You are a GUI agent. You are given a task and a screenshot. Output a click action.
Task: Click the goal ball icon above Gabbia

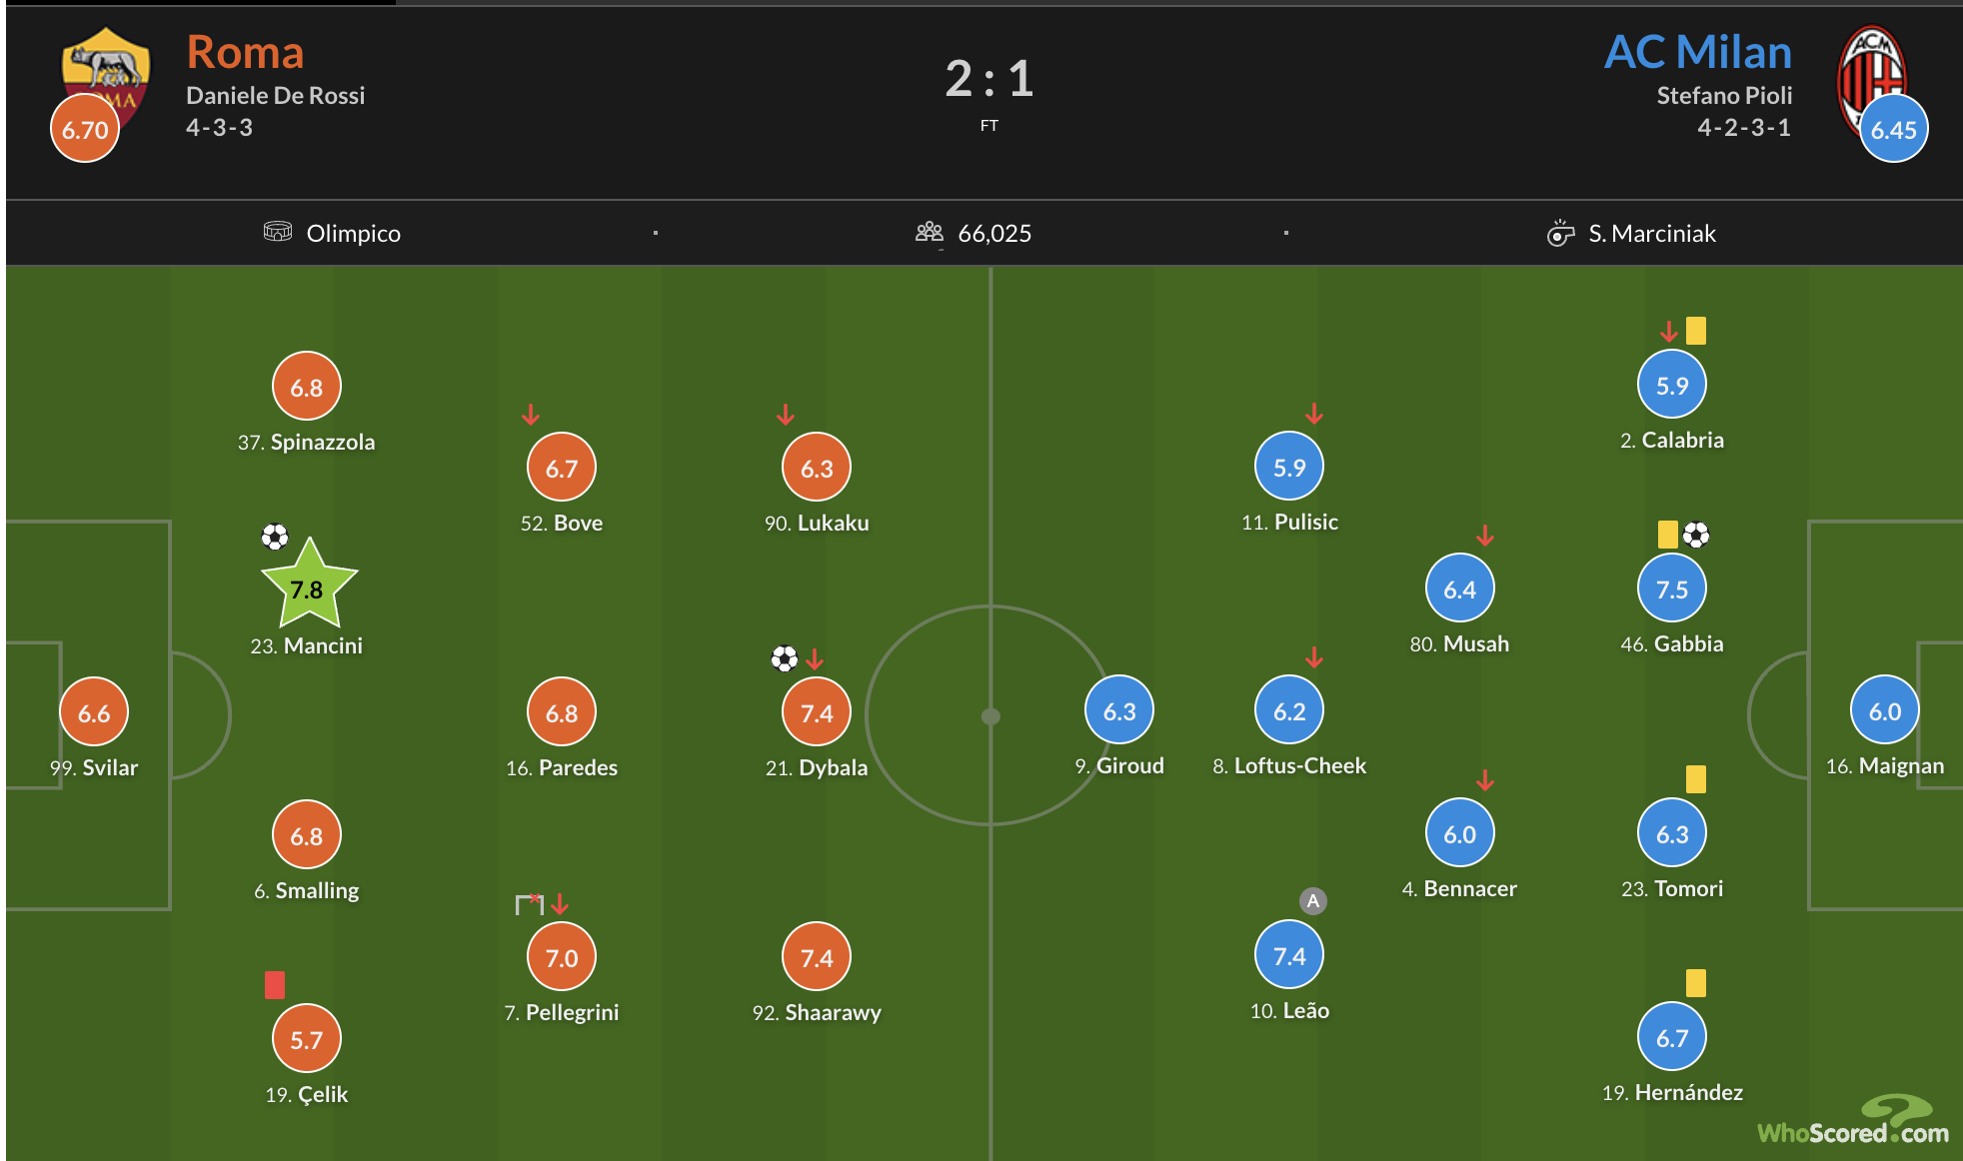(1696, 535)
